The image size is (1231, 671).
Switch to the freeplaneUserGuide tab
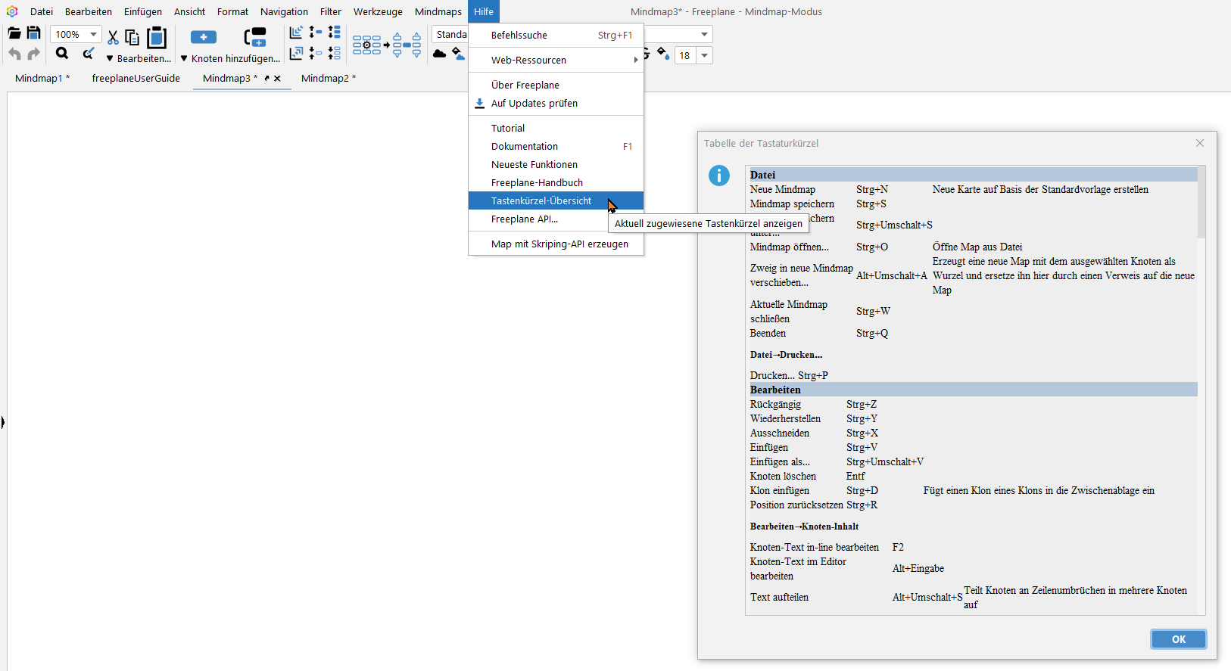(x=136, y=78)
